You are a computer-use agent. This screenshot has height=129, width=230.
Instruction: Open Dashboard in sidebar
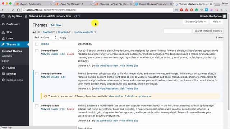tap(13, 24)
